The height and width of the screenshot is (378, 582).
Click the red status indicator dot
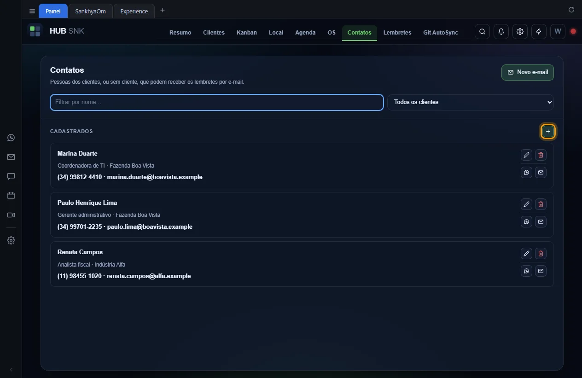click(x=573, y=31)
